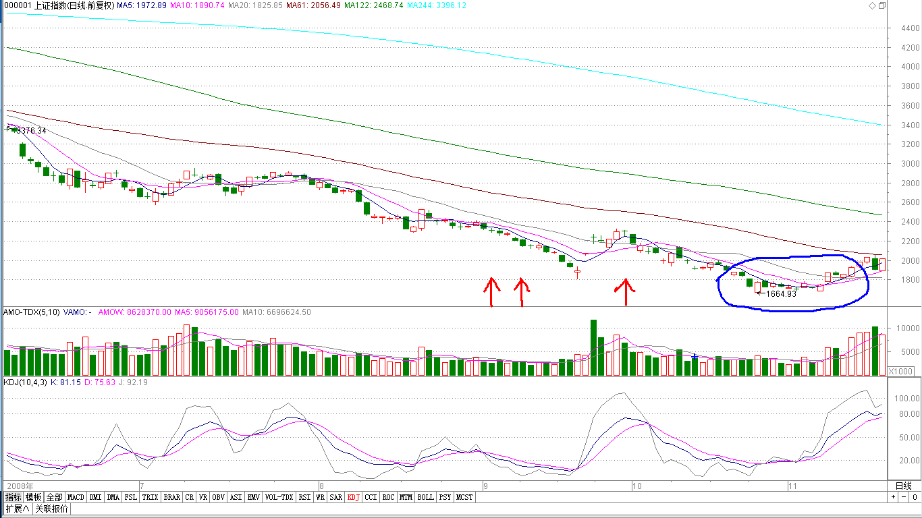Image resolution: width=922 pixels, height=518 pixels.
Task: Click the MA20: 1825.85 label
Action: 256,5
